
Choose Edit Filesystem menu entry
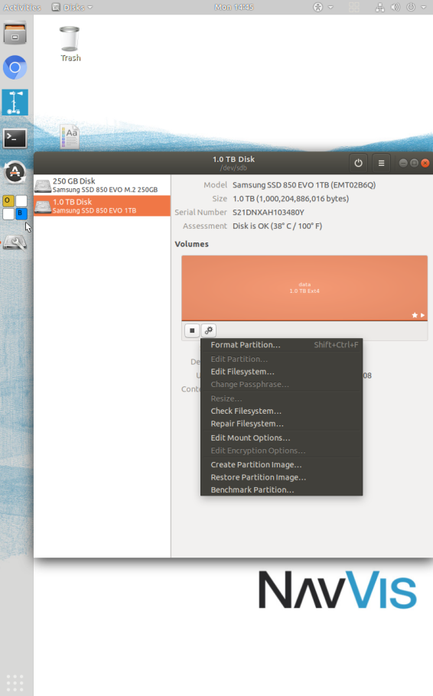pos(282,372)
